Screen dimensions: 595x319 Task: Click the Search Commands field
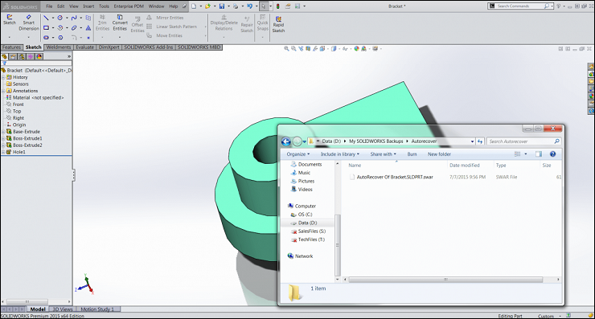pyautogui.click(x=520, y=6)
